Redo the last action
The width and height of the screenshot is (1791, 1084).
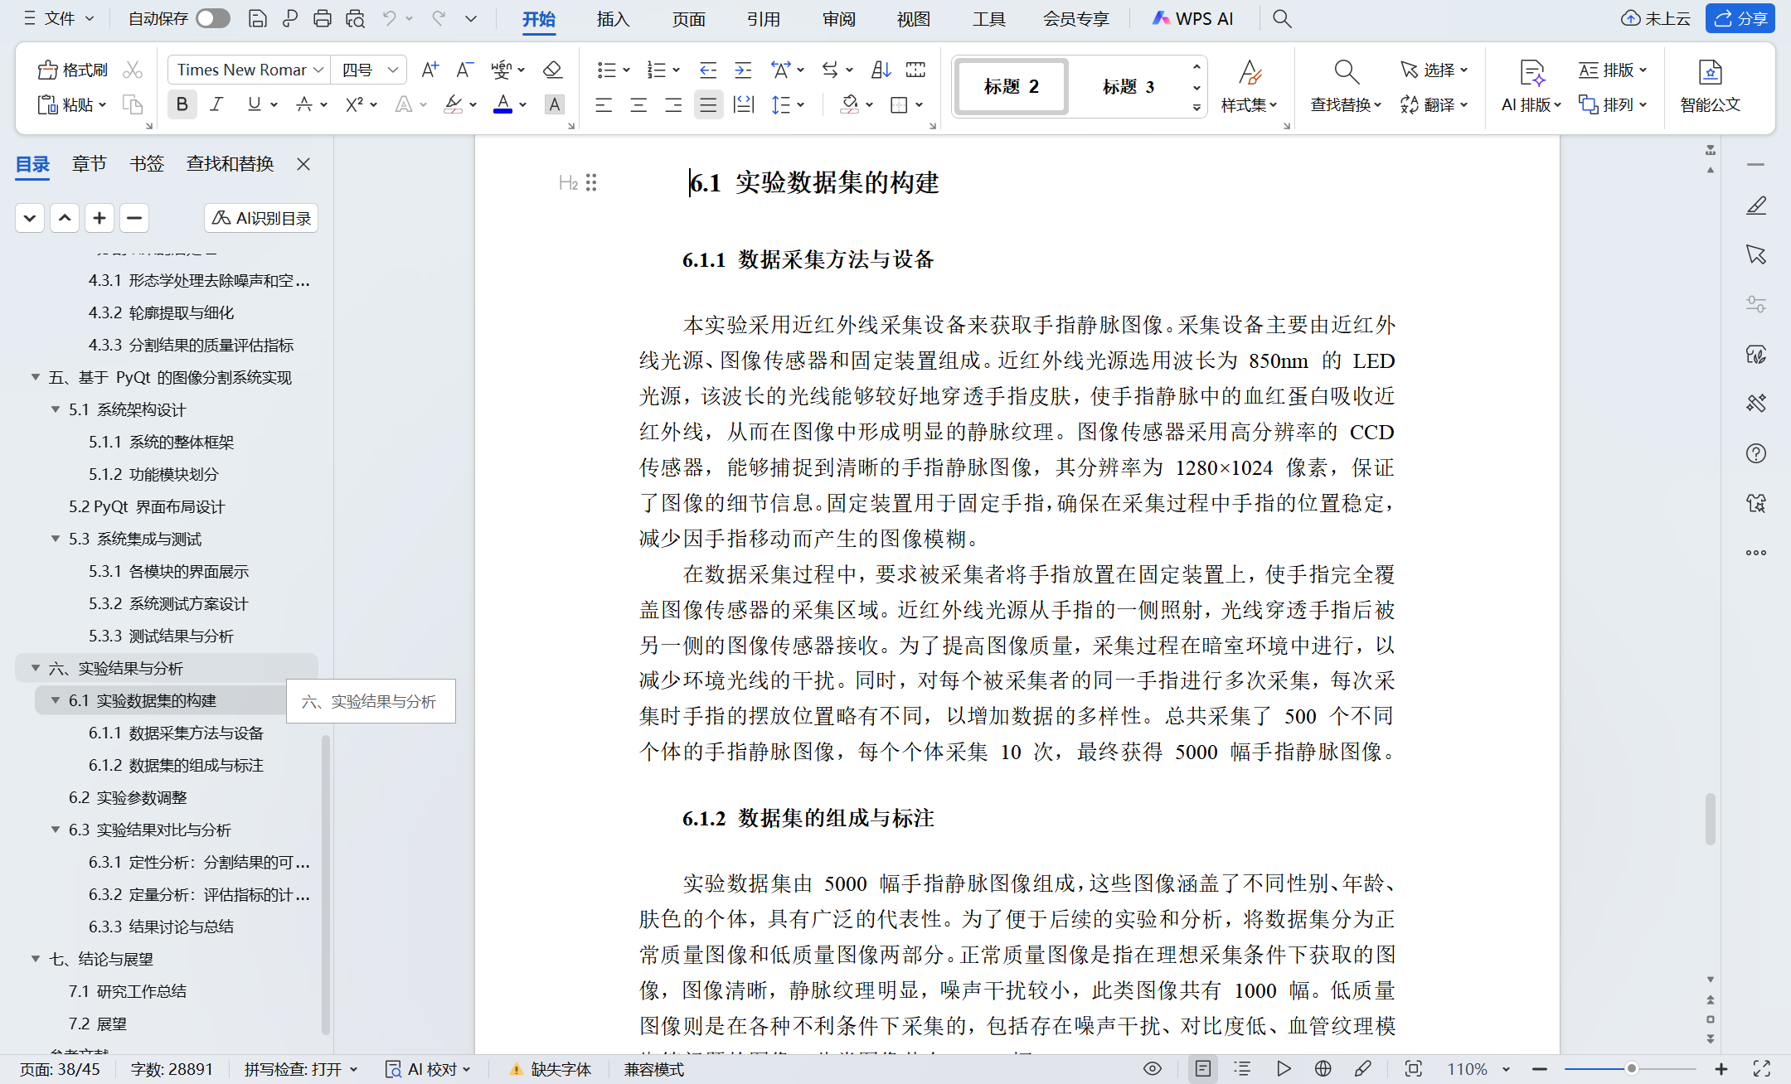tap(439, 18)
